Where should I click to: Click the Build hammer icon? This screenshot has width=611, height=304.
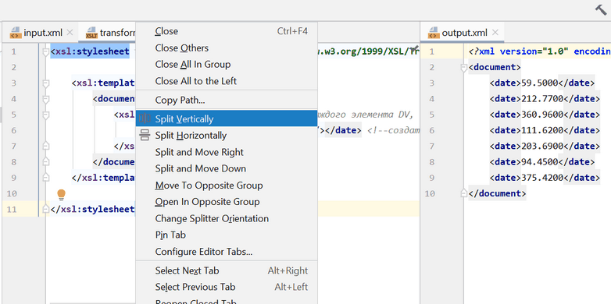coord(601,9)
